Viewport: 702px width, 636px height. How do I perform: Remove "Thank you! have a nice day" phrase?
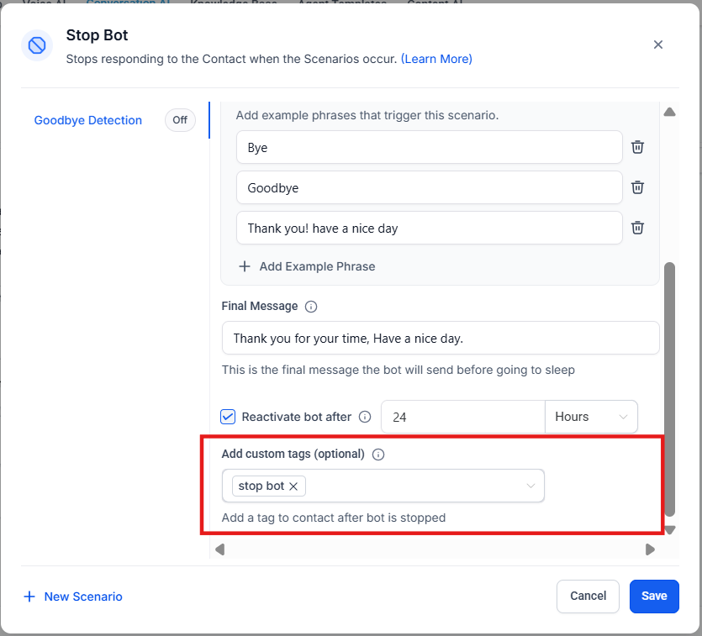click(638, 228)
